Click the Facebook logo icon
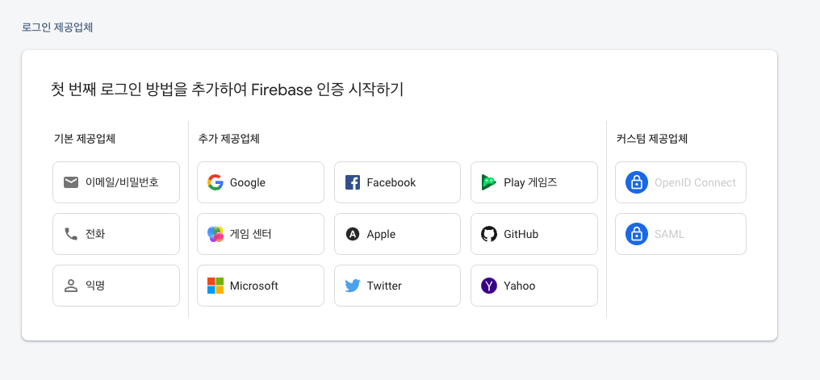Viewport: 820px width, 380px height. pos(353,182)
